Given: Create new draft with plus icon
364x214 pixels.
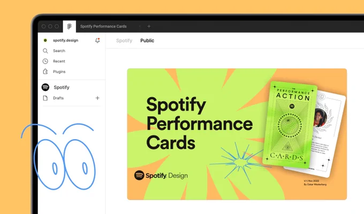Looking at the screenshot, I should click(97, 98).
